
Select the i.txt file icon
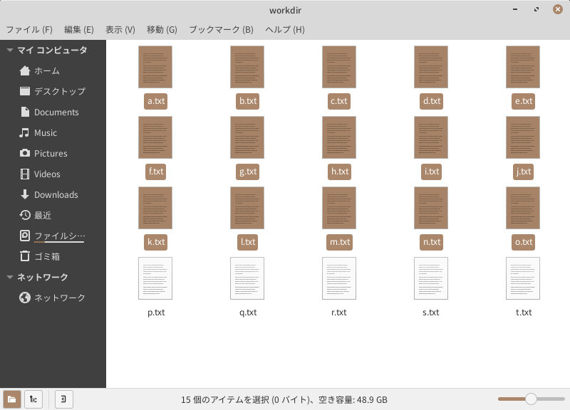pyautogui.click(x=431, y=137)
